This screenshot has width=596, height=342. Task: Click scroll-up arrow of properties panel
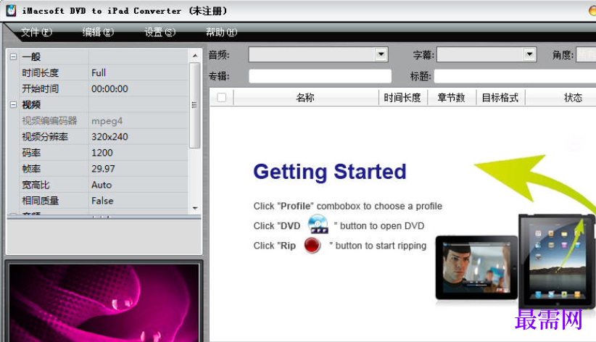click(195, 56)
